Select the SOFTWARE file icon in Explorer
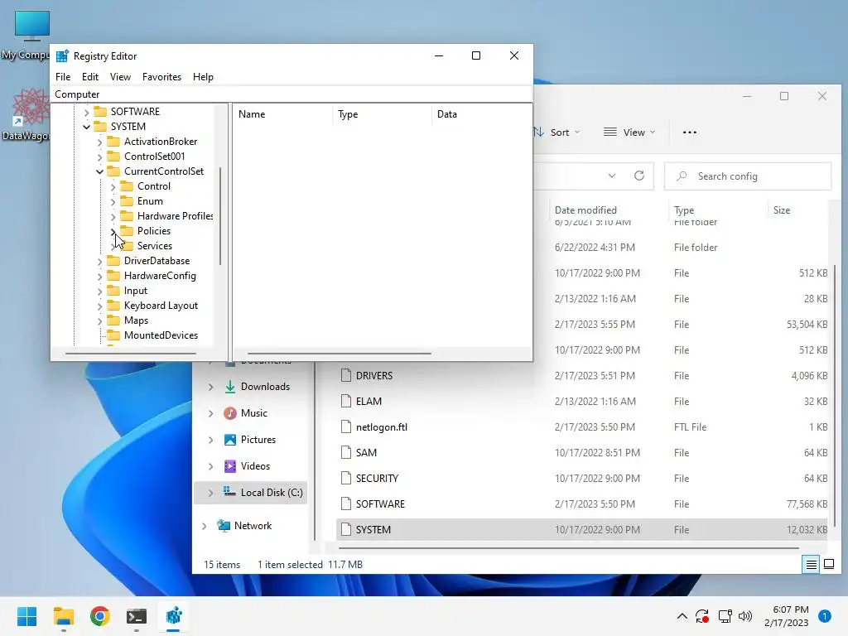848x636 pixels. tap(346, 504)
